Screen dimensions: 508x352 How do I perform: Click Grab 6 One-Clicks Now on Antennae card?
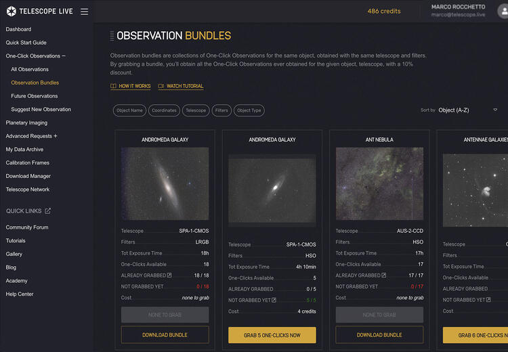tap(475, 335)
